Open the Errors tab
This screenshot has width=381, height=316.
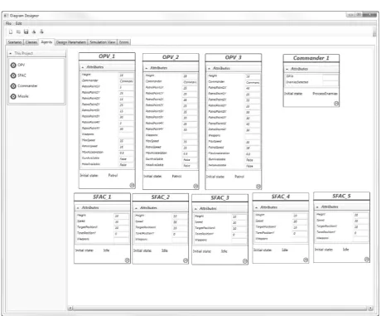coord(124,42)
